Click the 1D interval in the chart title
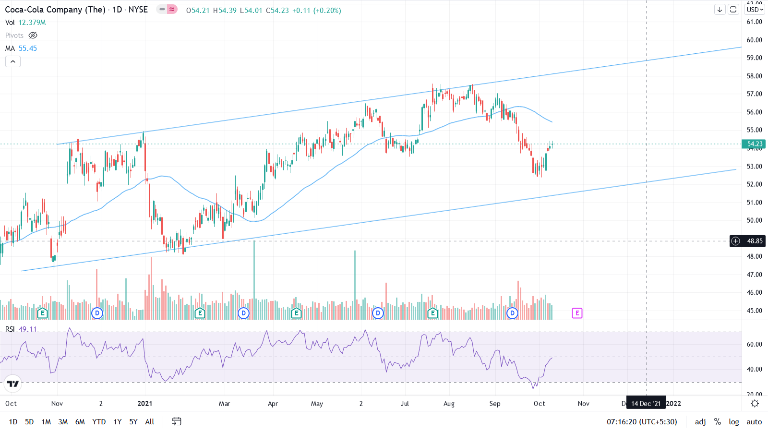Viewport: 768px width, 432px height. pyautogui.click(x=117, y=10)
